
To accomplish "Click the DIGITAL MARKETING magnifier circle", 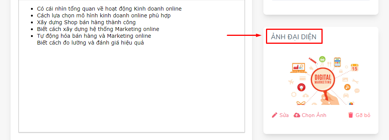I will 323,79.
